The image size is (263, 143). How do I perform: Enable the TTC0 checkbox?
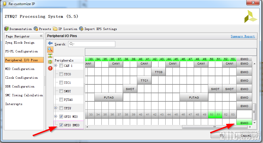61,74
